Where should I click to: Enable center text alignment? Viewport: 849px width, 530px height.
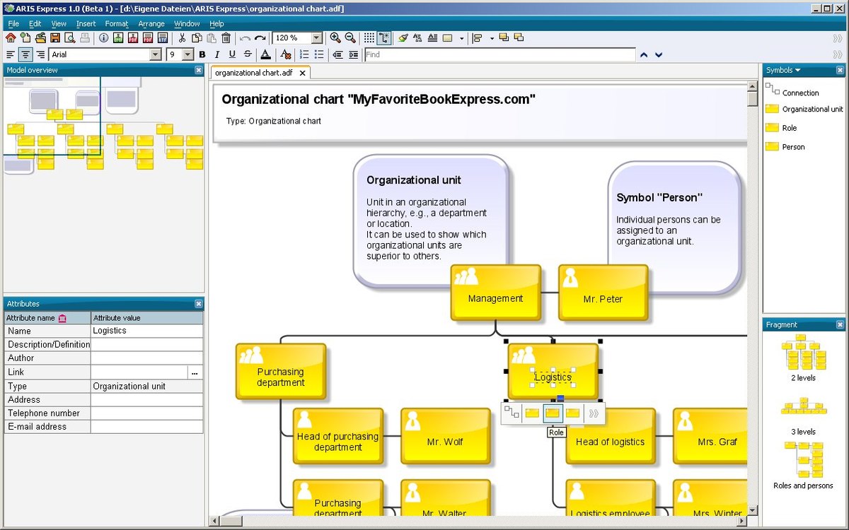tap(25, 54)
